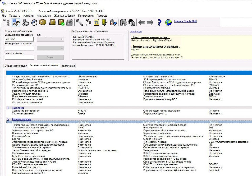Open the Функции menu
Image resolution: width=252 pixels, height=176 pixels.
click(28, 16)
